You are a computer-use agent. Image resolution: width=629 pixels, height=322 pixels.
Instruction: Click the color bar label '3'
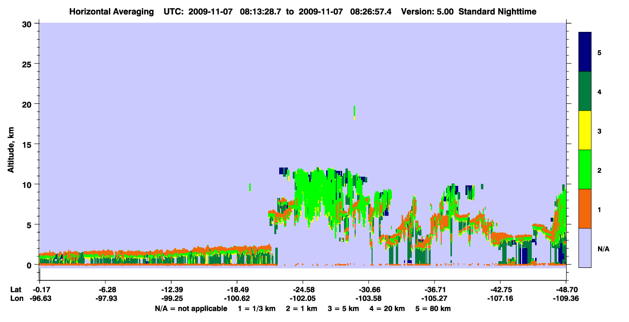pyautogui.click(x=599, y=131)
